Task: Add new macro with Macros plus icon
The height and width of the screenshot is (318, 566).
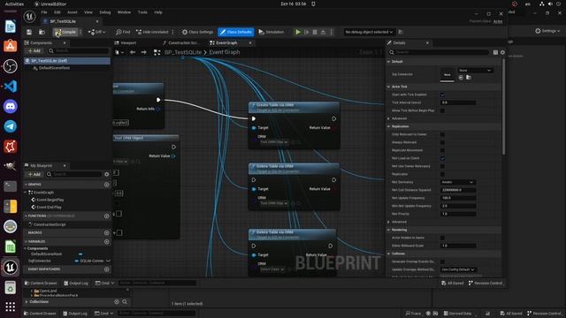Action: [x=106, y=233]
